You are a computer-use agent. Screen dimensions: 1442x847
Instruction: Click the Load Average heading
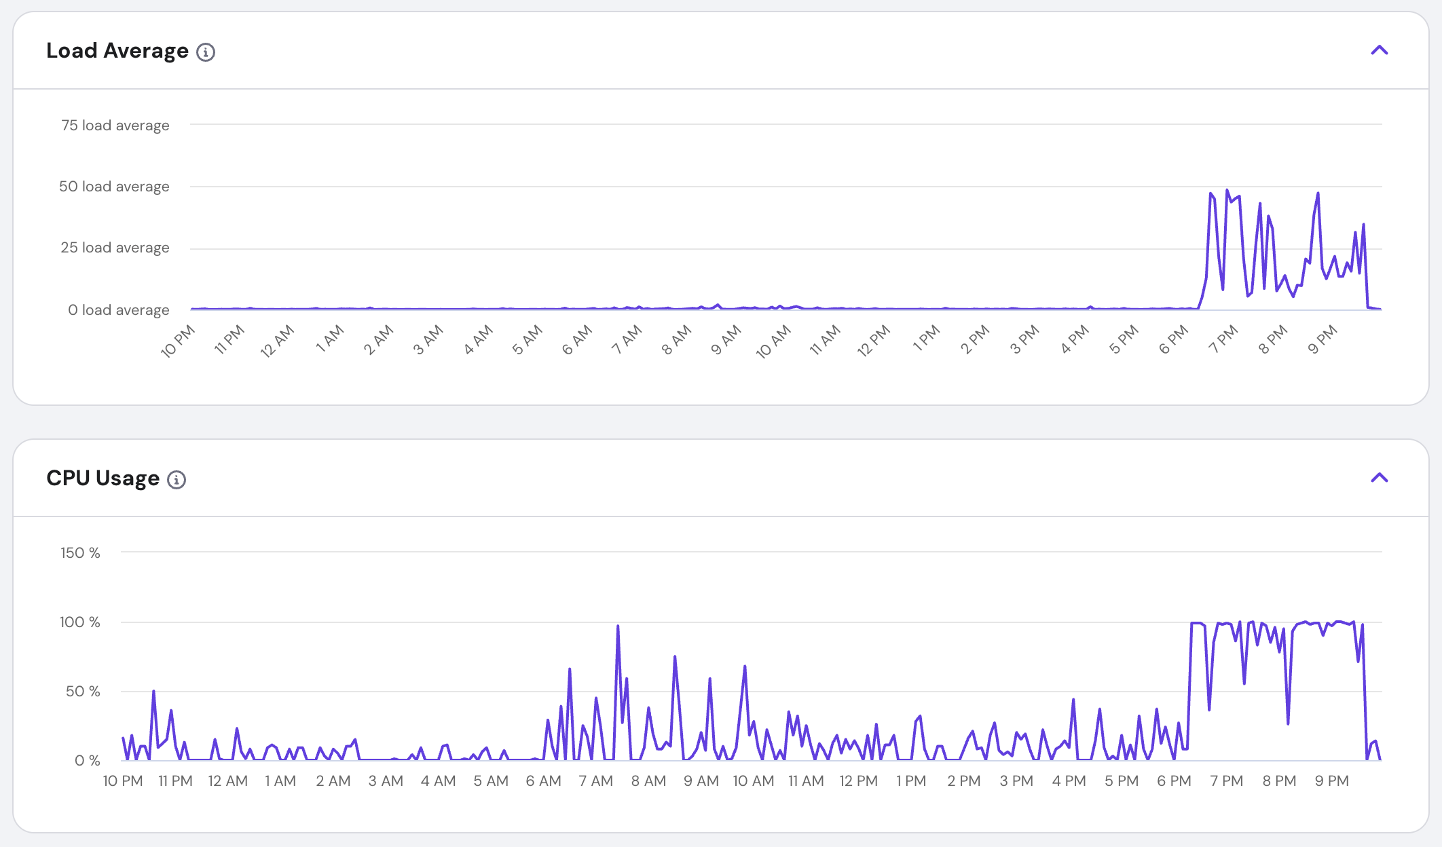pyautogui.click(x=117, y=51)
